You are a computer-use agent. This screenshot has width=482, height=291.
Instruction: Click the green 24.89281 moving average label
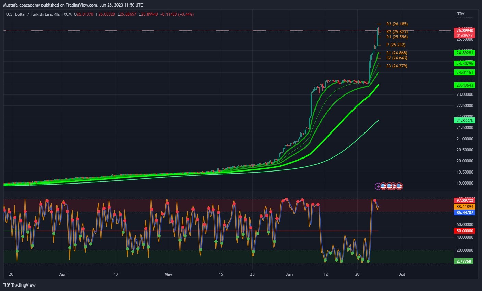465,53
